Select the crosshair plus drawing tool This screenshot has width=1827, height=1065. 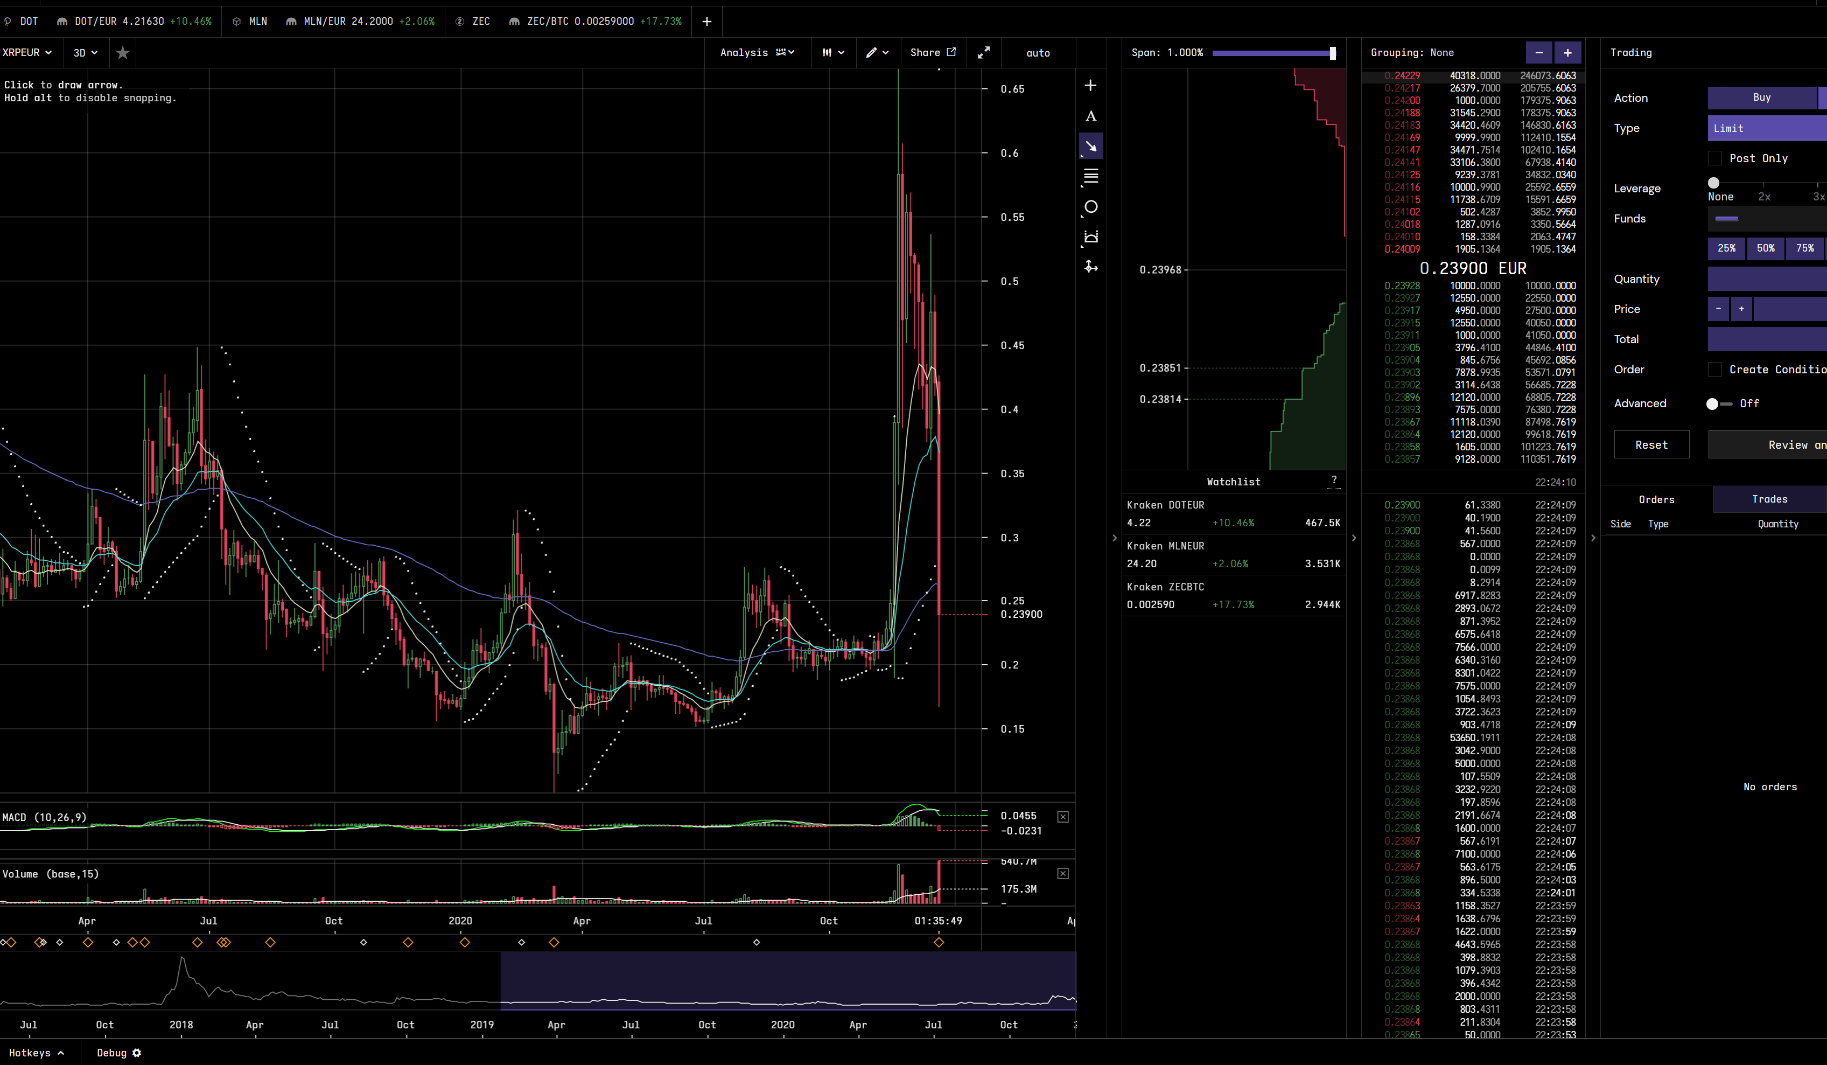(x=1090, y=86)
